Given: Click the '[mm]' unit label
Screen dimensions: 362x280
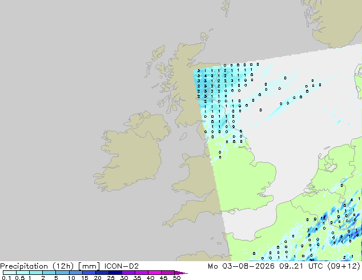Looking at the screenshot, I should click(89, 266).
